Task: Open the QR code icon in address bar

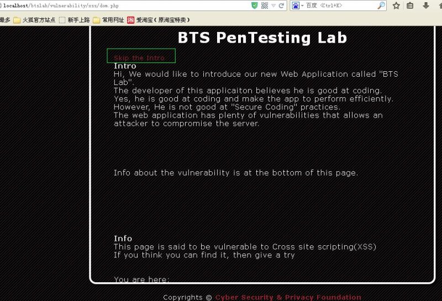Action: (265, 6)
